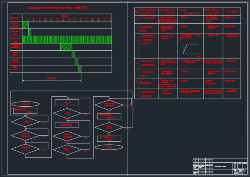Select the last narrow hatched bar in cyclogram

tap(80, 69)
